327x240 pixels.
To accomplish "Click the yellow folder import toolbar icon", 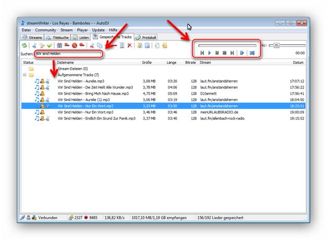I will pos(140,45).
